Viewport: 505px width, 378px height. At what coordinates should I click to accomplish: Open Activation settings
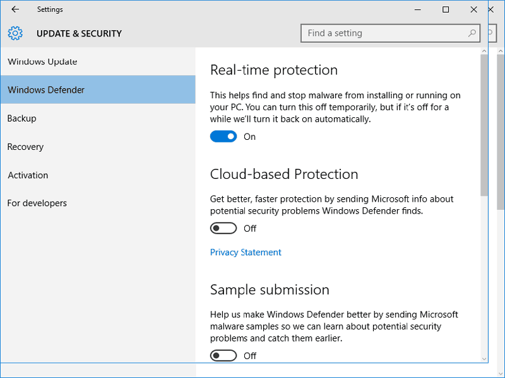[x=28, y=175]
